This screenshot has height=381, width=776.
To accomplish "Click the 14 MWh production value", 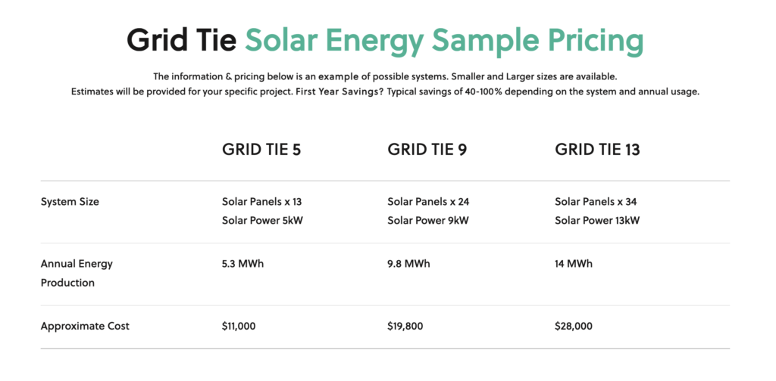I will click(x=574, y=264).
